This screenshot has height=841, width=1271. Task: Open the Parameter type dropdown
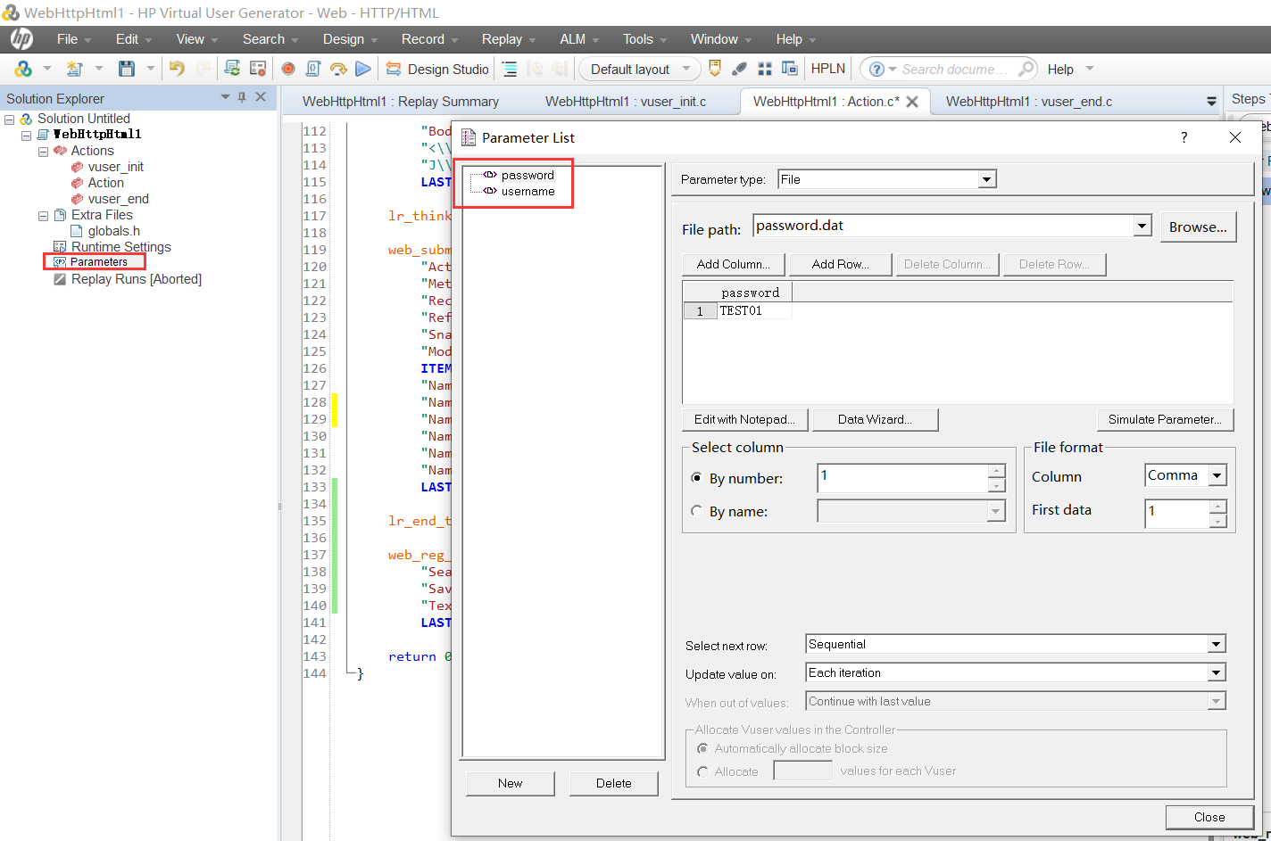point(986,179)
